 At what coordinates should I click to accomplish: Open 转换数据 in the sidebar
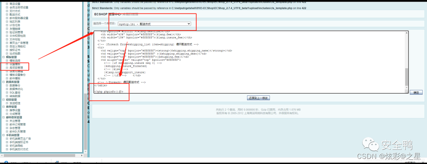tap(15, 96)
